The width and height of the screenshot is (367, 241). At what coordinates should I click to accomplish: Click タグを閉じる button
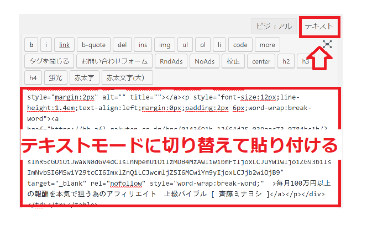(49, 61)
